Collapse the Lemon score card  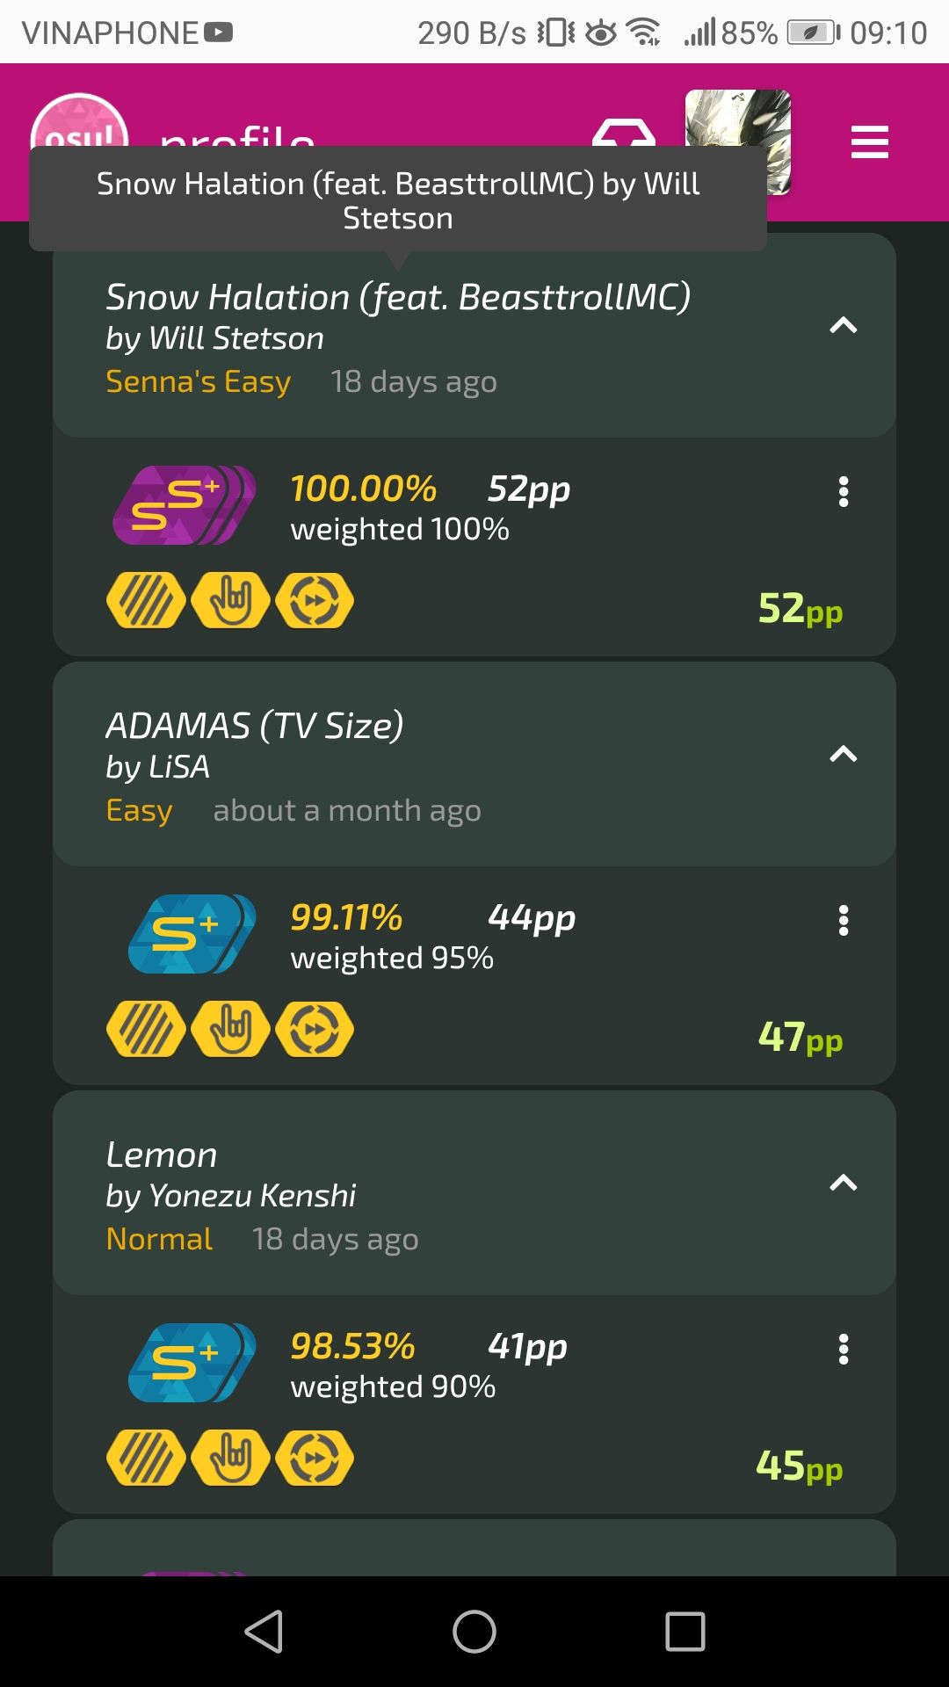click(843, 1183)
